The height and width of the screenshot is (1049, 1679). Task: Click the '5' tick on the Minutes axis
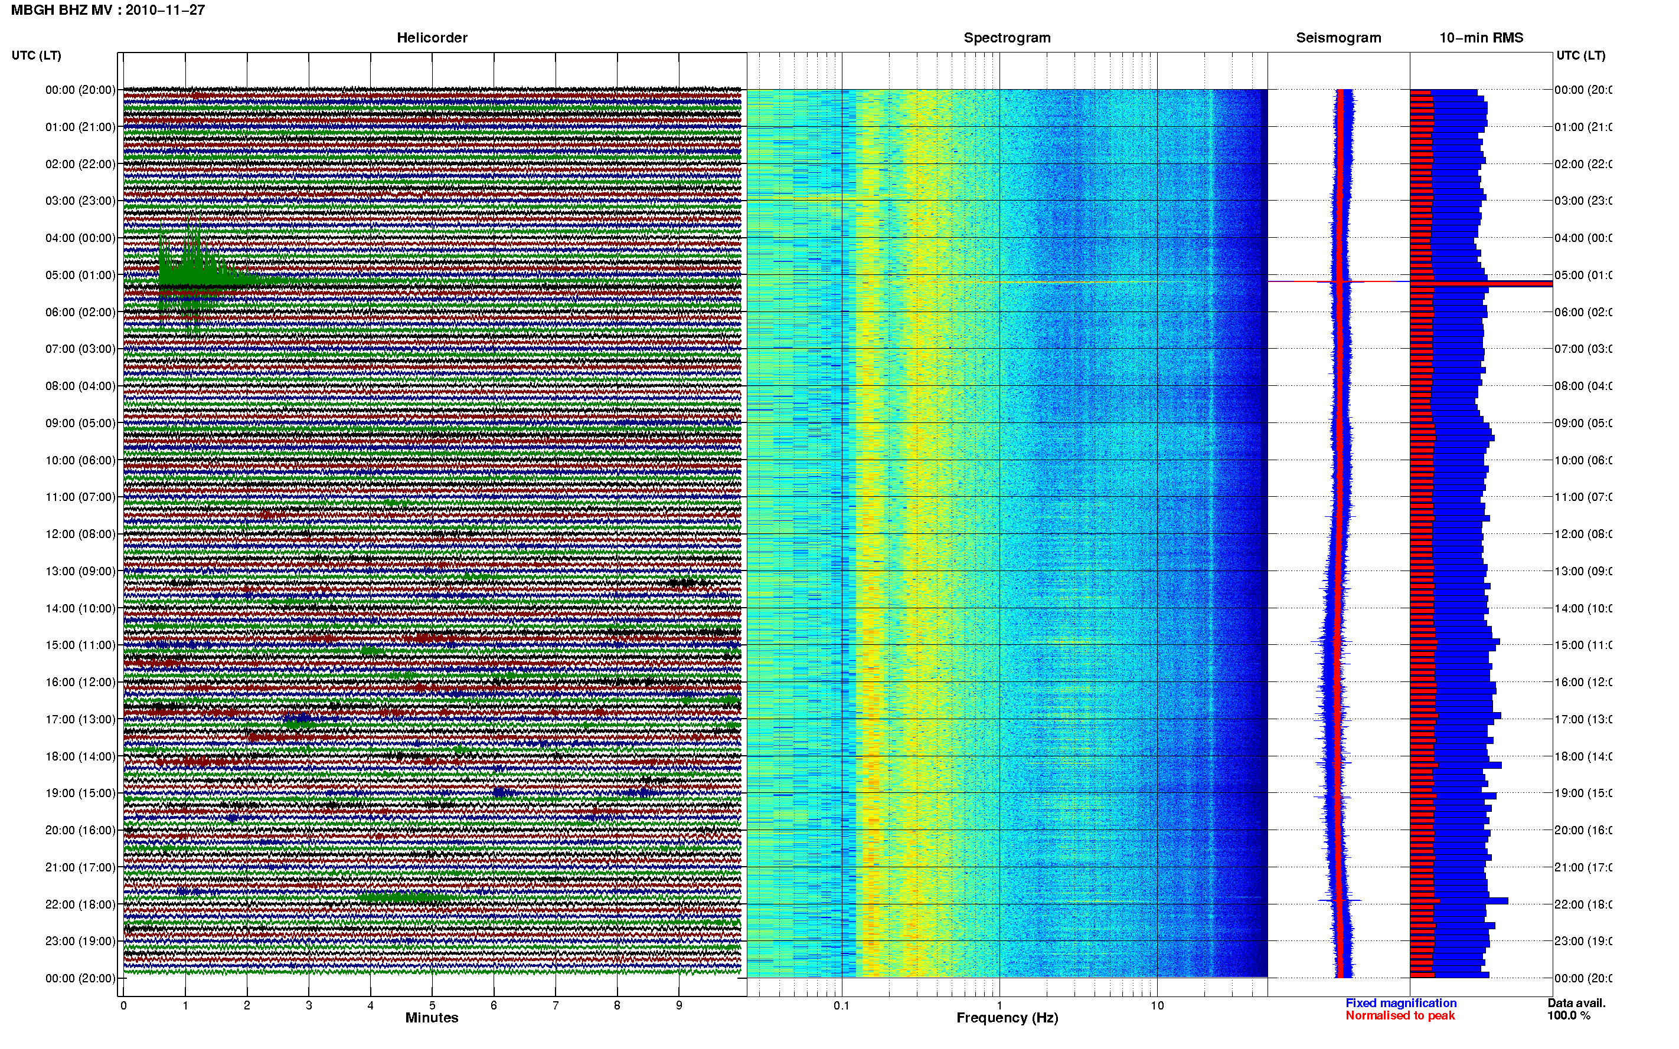(432, 1005)
